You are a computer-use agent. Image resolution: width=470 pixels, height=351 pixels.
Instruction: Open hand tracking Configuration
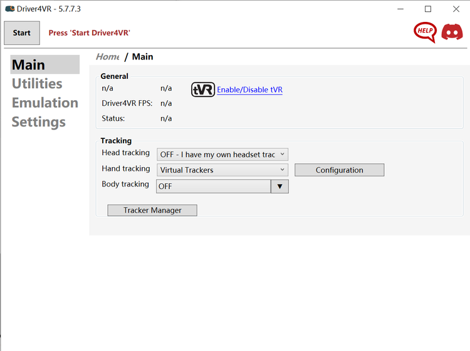click(x=339, y=170)
